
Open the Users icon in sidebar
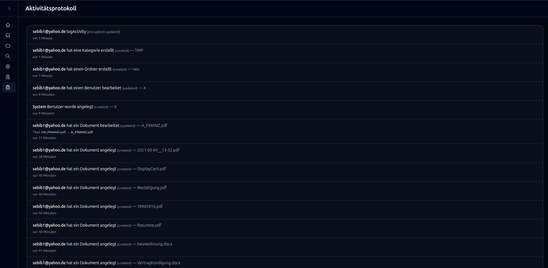tap(8, 77)
